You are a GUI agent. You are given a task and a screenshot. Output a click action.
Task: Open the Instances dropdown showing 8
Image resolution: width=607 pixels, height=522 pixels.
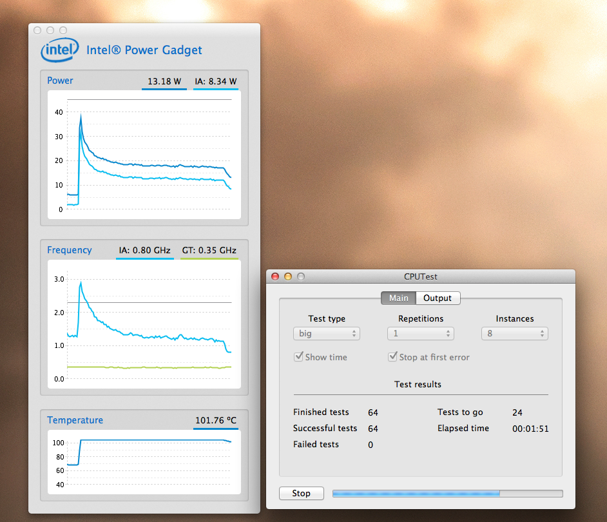click(514, 333)
